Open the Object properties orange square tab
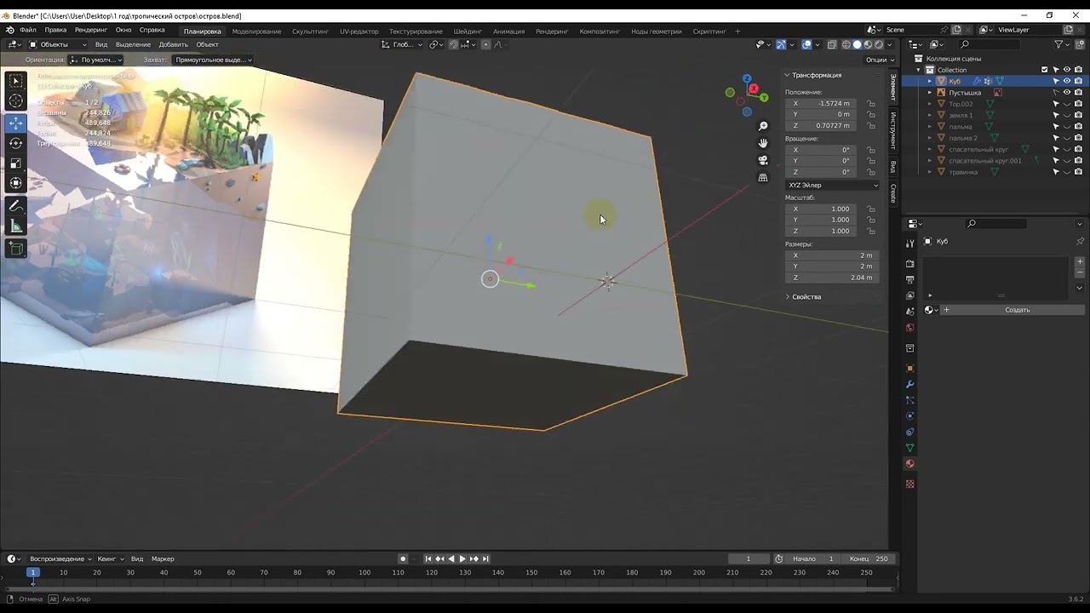 [x=909, y=369]
